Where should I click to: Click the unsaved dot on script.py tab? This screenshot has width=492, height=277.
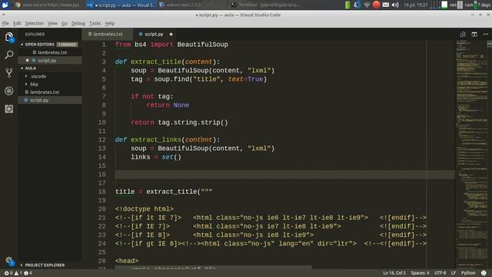pyautogui.click(x=171, y=34)
